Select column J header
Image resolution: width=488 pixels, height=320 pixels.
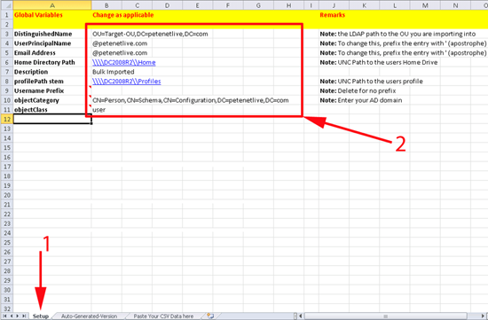pyautogui.click(x=334, y=5)
